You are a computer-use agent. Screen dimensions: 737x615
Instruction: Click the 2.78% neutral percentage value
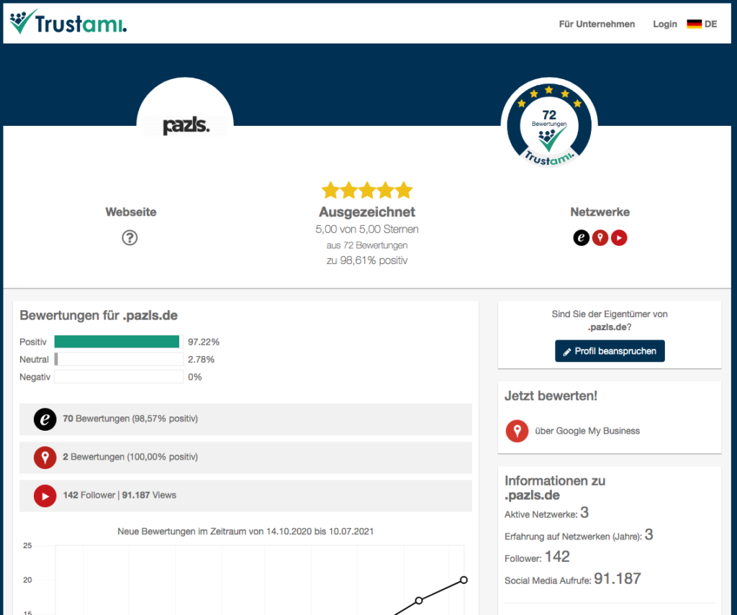(x=202, y=360)
